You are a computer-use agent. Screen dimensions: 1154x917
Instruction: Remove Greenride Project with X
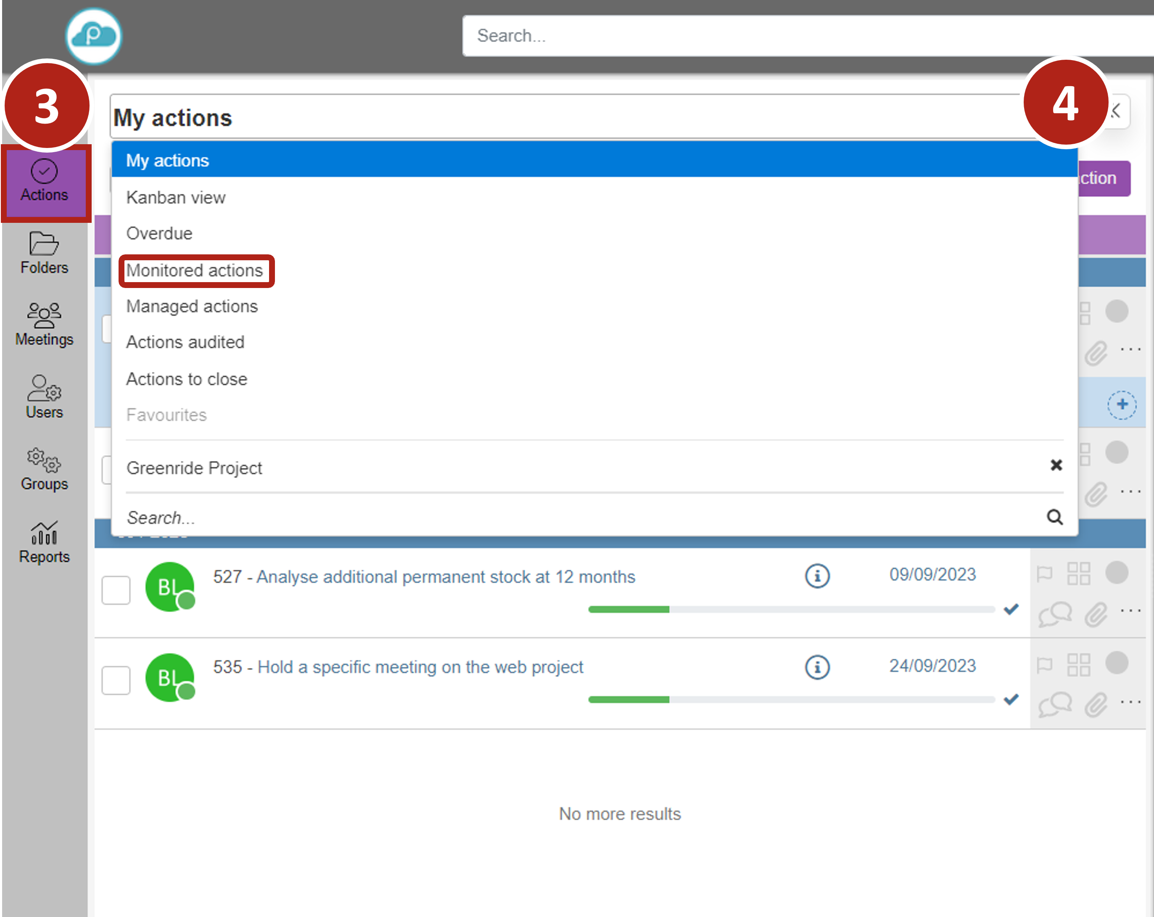point(1056,465)
